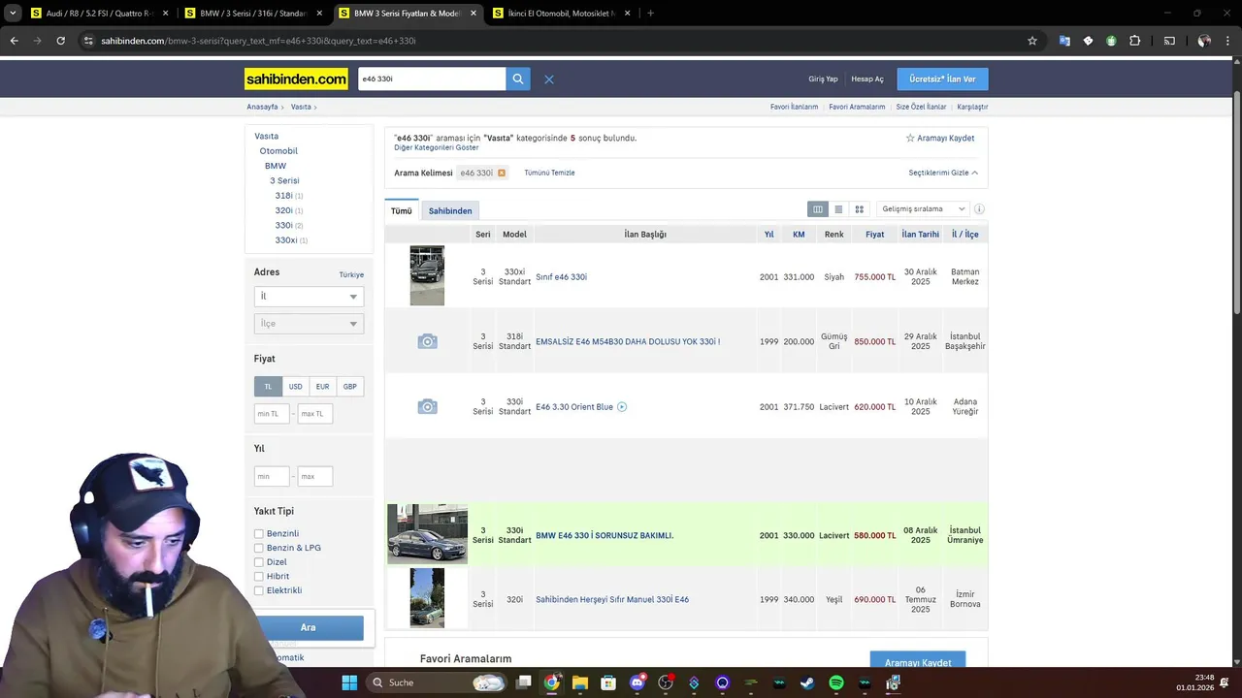The width and height of the screenshot is (1242, 698).
Task: Check the Elektrikli fuel type
Action: click(259, 590)
